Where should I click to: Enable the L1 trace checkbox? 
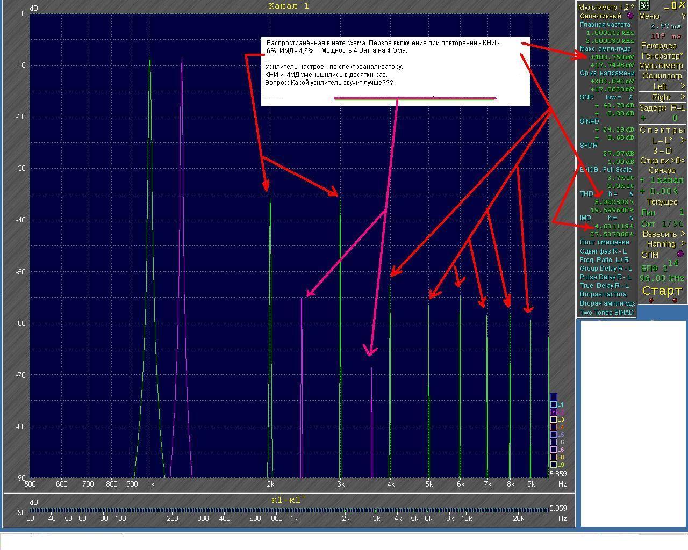554,404
